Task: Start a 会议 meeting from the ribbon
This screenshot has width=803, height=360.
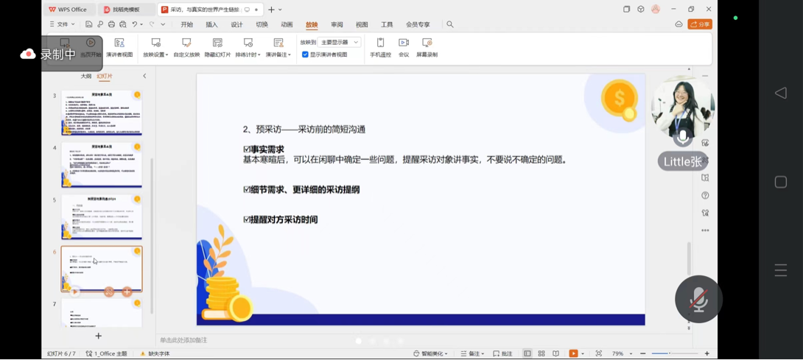Action: pyautogui.click(x=404, y=46)
